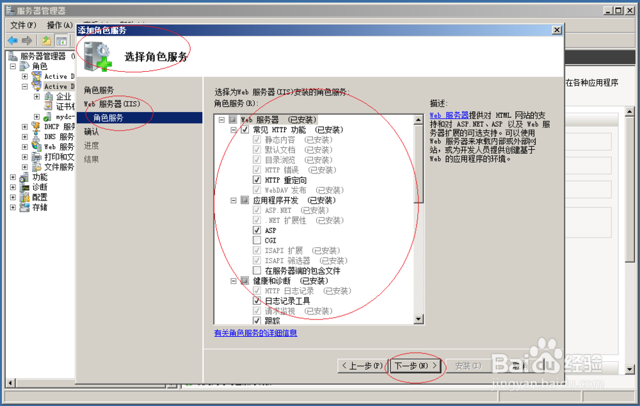Select the DNS 服务器 node icon

click(x=36, y=136)
